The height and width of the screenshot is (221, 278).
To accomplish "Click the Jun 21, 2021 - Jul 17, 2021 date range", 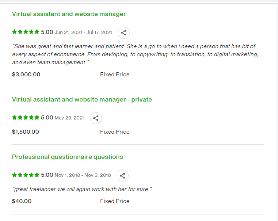I will [83, 33].
